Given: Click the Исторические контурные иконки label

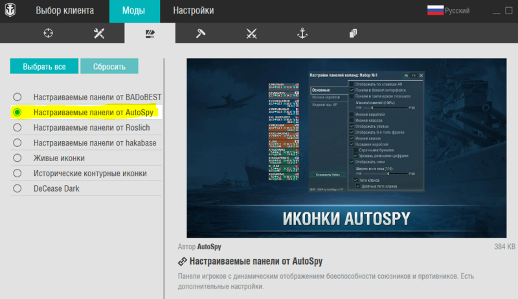Looking at the screenshot, I should coord(90,173).
